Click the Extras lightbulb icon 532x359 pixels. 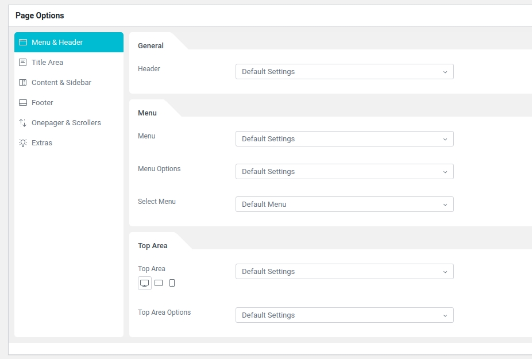click(x=23, y=143)
